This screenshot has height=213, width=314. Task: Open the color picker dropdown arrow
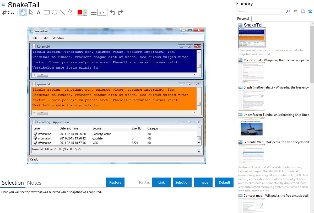85,12
